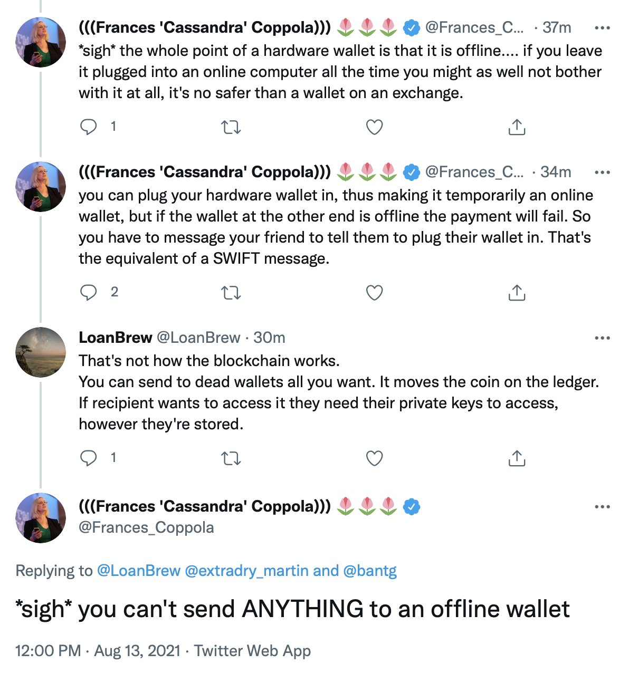629x673 pixels.
Task: Open the @extradry_martin mention link
Action: click(246, 571)
